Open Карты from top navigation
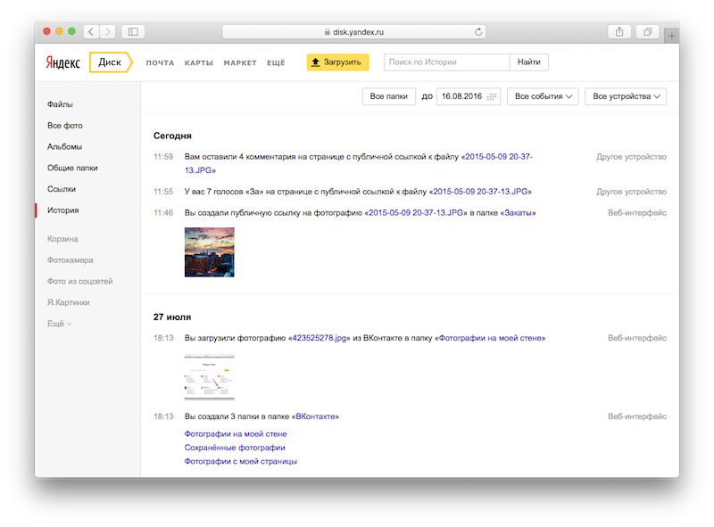 tap(198, 62)
